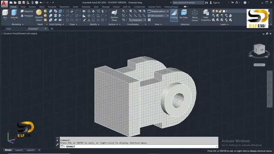This screenshot has height=154, width=274.
Task: Click the Plot (print) icon in quick access
Action: point(36,3)
